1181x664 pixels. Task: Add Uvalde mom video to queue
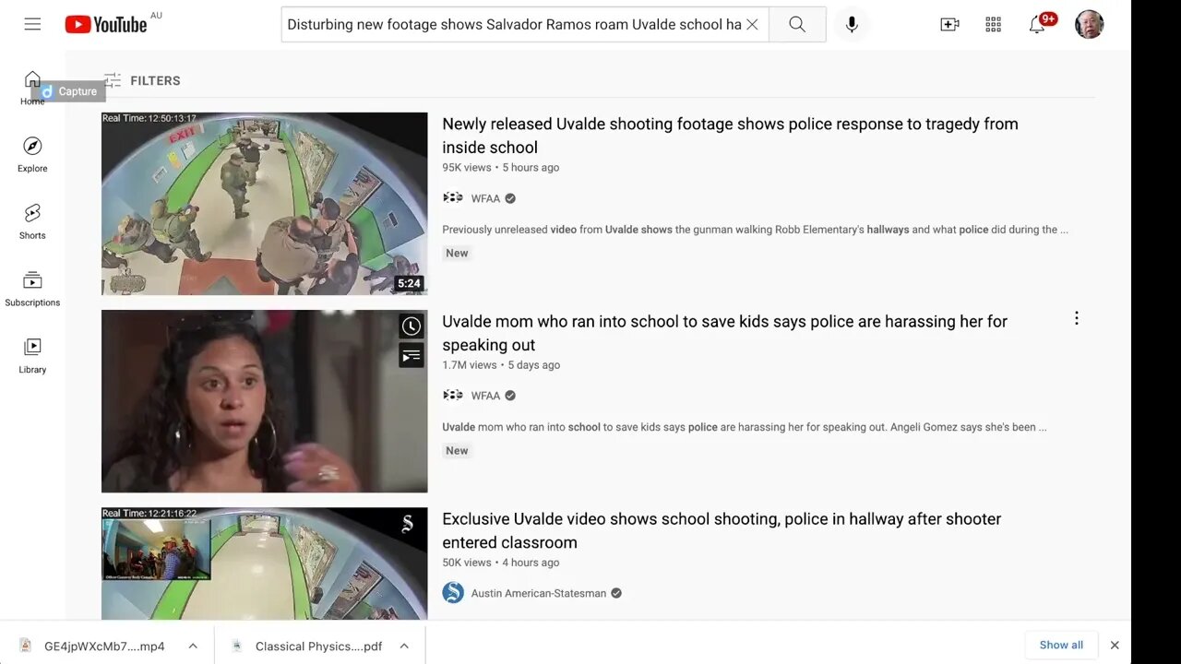412,355
